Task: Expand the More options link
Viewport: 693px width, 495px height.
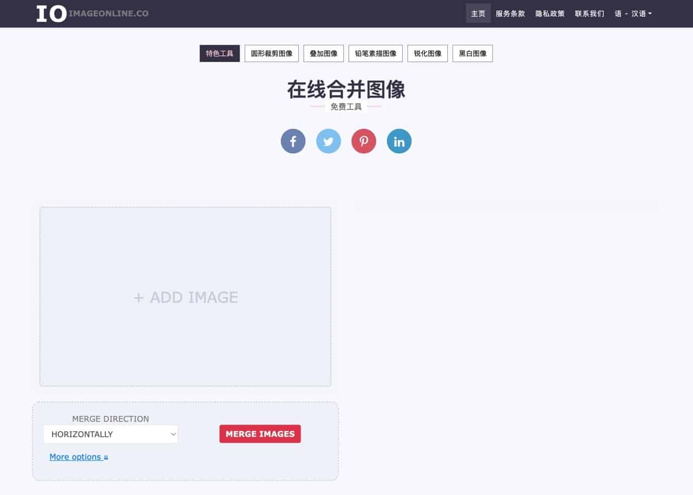Action: pyautogui.click(x=79, y=457)
